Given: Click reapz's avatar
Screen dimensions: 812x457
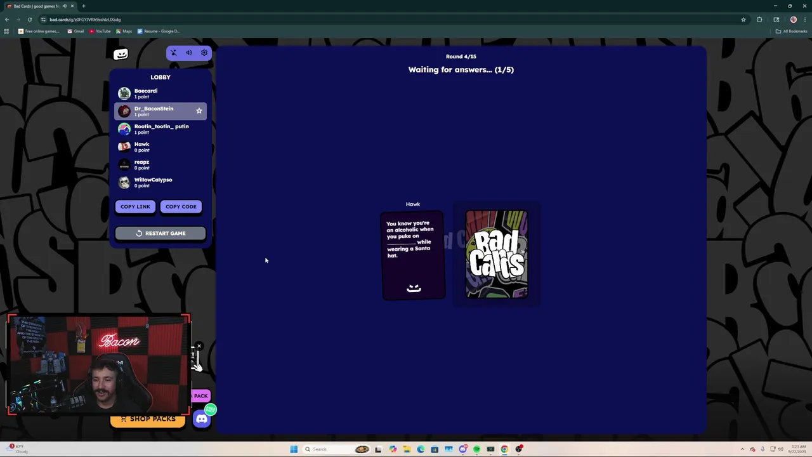Looking at the screenshot, I should click(x=124, y=164).
